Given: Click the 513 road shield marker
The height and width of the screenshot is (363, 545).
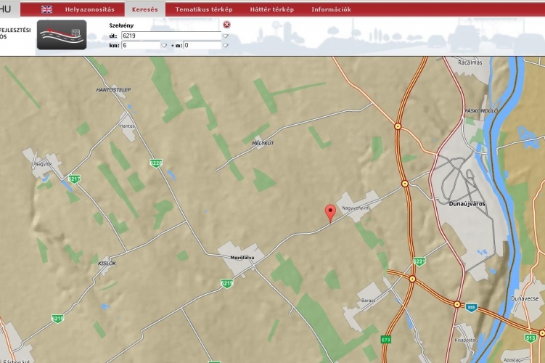Looking at the screenshot, I should (530, 336).
